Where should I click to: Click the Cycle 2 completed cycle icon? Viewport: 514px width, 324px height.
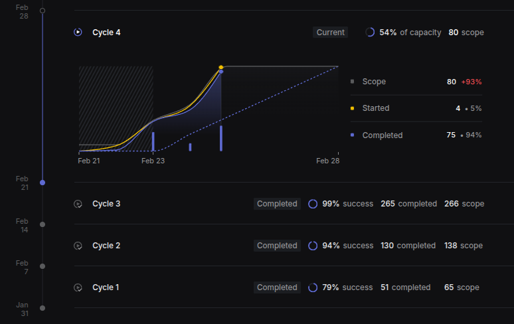coord(78,246)
